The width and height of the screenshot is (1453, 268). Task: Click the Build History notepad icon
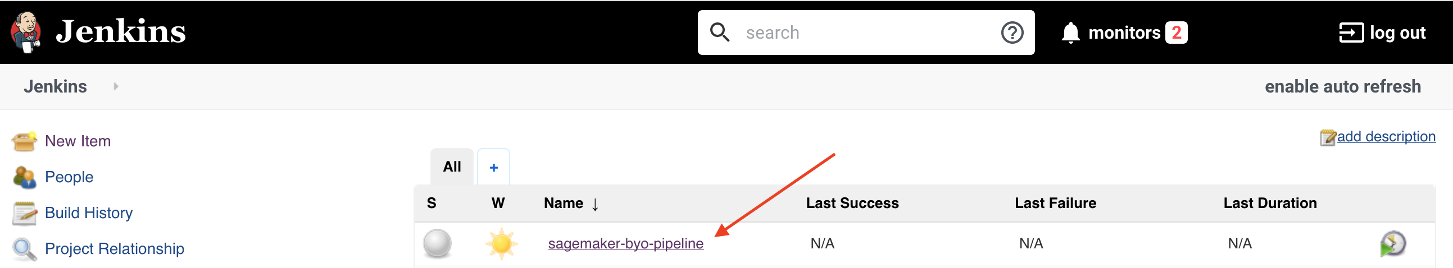click(24, 214)
